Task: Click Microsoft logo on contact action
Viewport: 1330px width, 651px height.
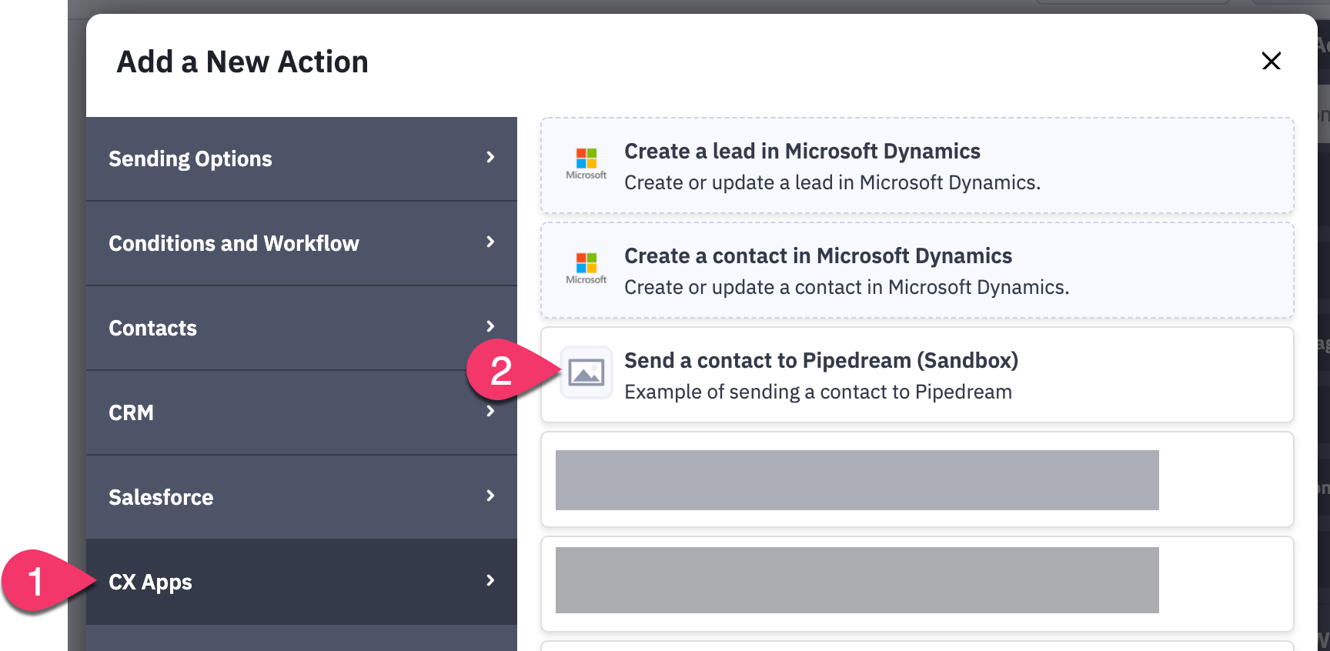Action: pos(586,269)
